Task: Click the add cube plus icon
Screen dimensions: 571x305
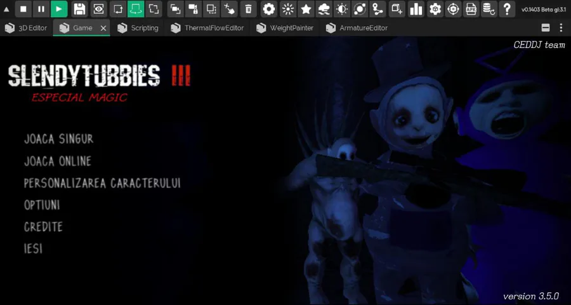Action: pos(397,9)
